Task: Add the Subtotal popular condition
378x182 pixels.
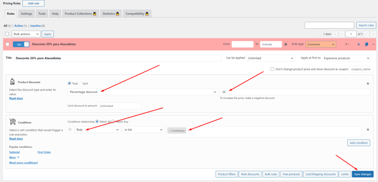Action: tap(14, 152)
